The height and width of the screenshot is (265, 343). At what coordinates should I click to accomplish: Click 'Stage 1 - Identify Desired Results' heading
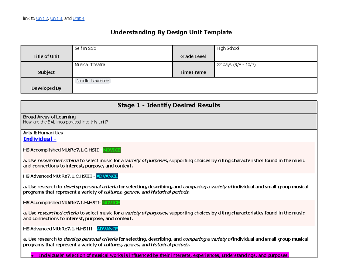point(169,105)
